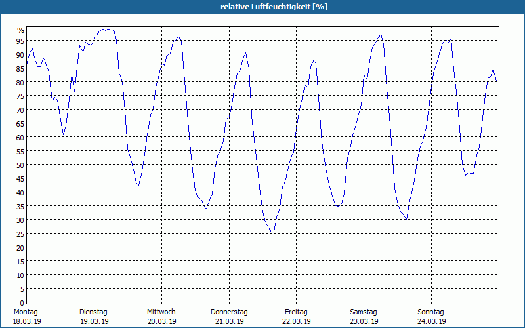Screen dimensions: 525x328
Task: Click the date '19.03.19'
Action: 94,321
